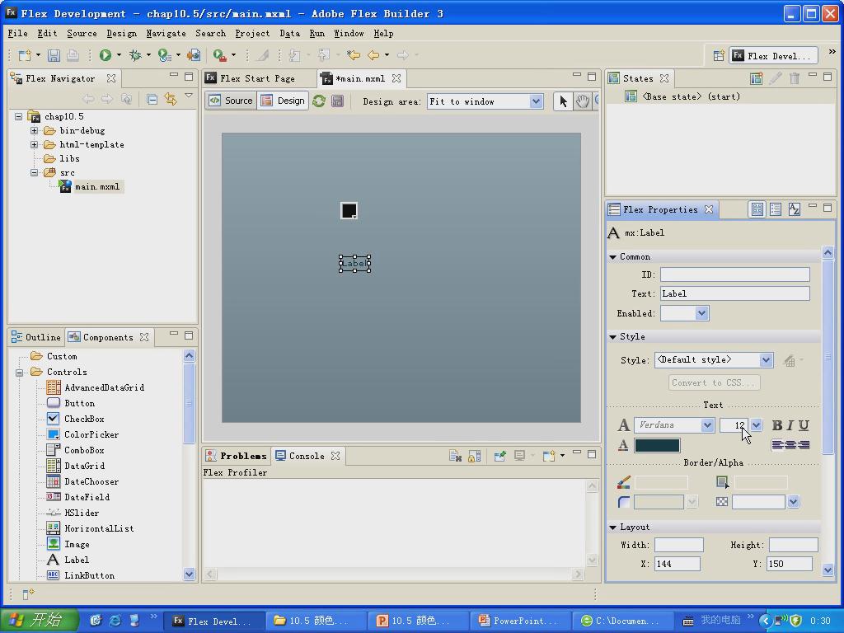Toggle Italic text style
The height and width of the screenshot is (633, 844).
[790, 425]
